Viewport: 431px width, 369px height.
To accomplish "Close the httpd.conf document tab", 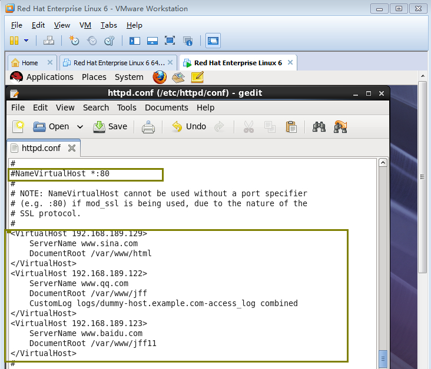I will point(72,148).
